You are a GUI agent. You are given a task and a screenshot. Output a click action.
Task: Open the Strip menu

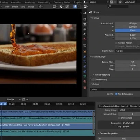[x=23, y=7]
